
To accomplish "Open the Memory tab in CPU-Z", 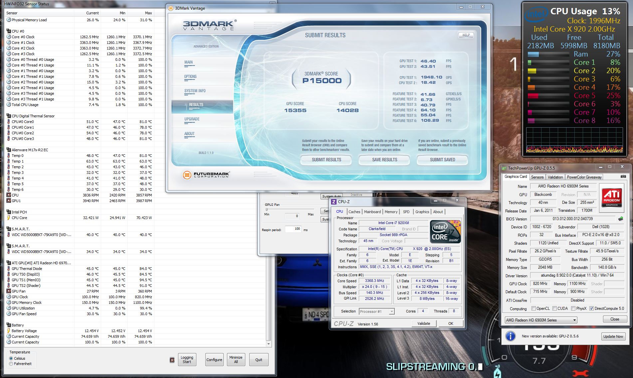I will pos(391,212).
